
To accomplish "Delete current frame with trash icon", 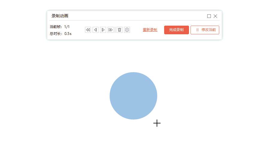I will click(120, 30).
